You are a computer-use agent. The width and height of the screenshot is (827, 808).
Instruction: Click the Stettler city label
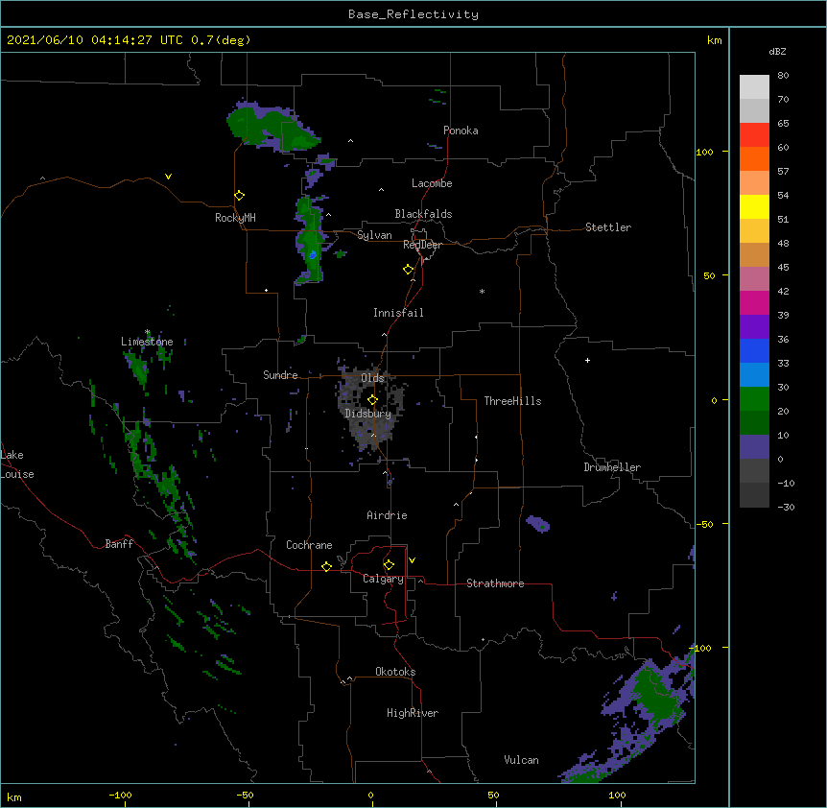608,227
